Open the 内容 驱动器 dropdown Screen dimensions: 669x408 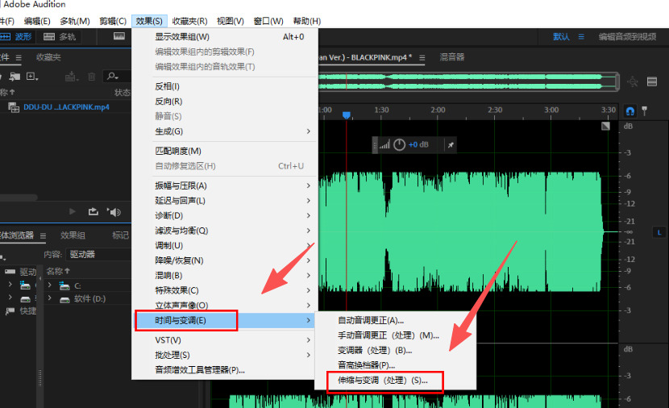[x=99, y=254]
